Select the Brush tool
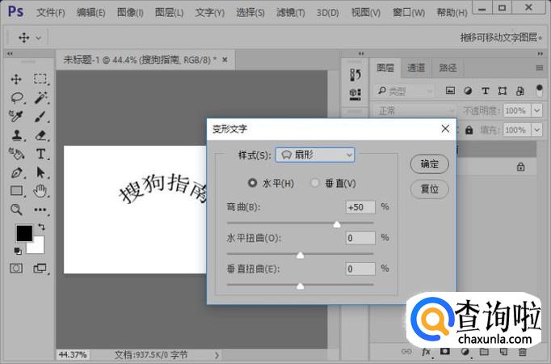This screenshot has height=364, width=551. click(x=40, y=116)
